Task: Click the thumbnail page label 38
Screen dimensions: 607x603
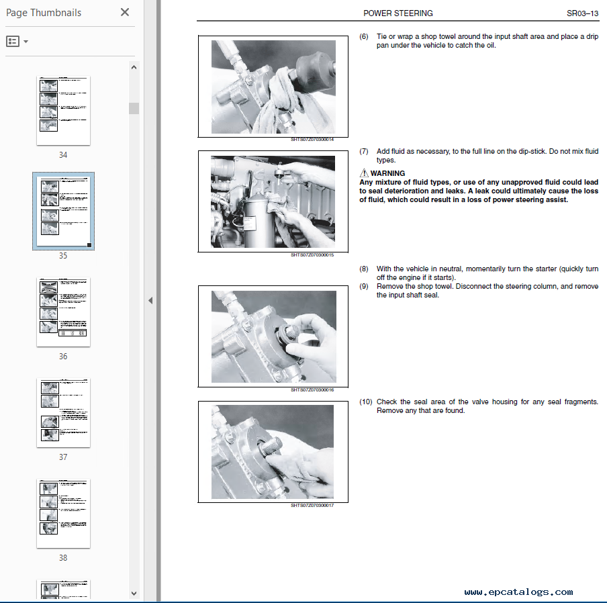Action: [x=63, y=558]
